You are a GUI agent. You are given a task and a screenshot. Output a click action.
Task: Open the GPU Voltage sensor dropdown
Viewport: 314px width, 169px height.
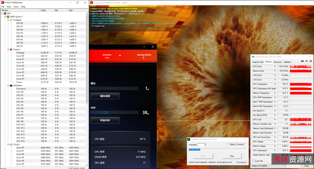point(275,142)
